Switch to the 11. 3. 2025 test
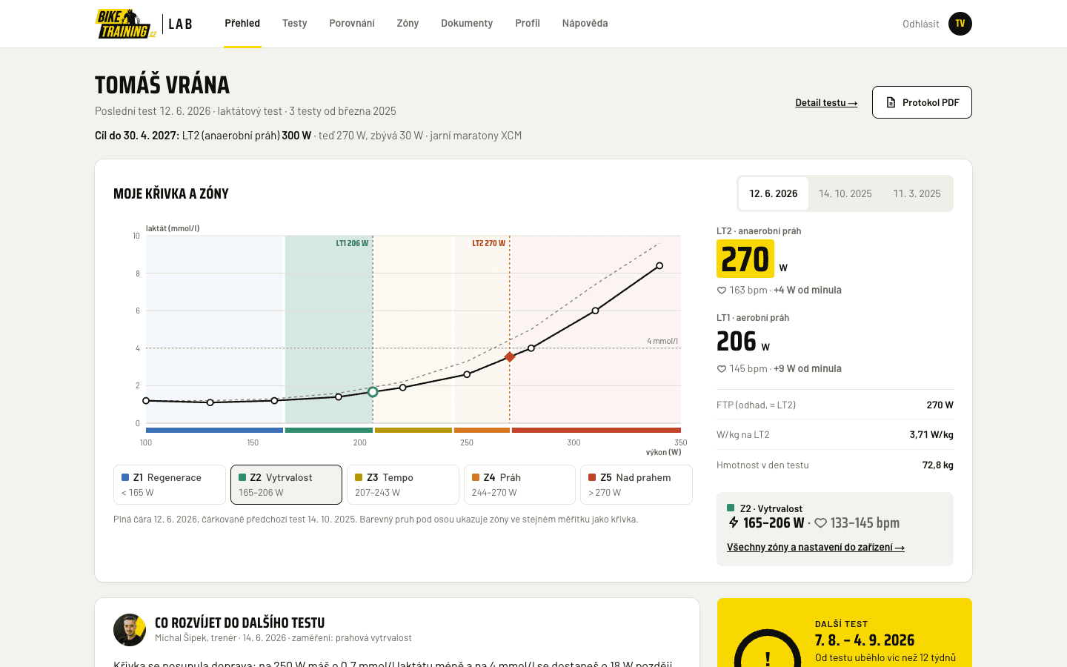Image resolution: width=1067 pixels, height=667 pixels. [x=917, y=193]
